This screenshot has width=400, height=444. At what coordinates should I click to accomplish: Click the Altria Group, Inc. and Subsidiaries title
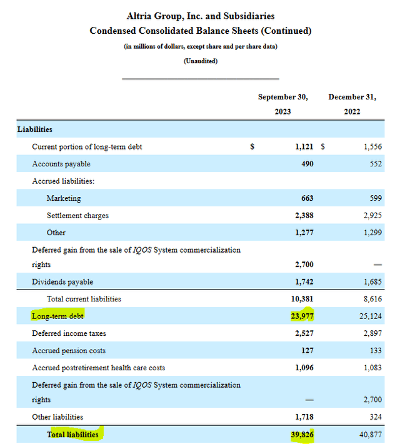pyautogui.click(x=200, y=16)
